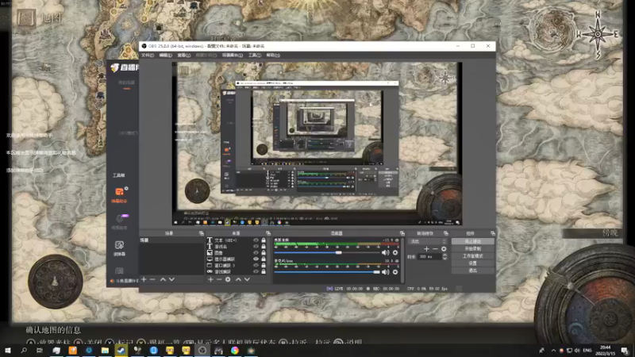Pop out the Scene Transitions dock

point(446,233)
